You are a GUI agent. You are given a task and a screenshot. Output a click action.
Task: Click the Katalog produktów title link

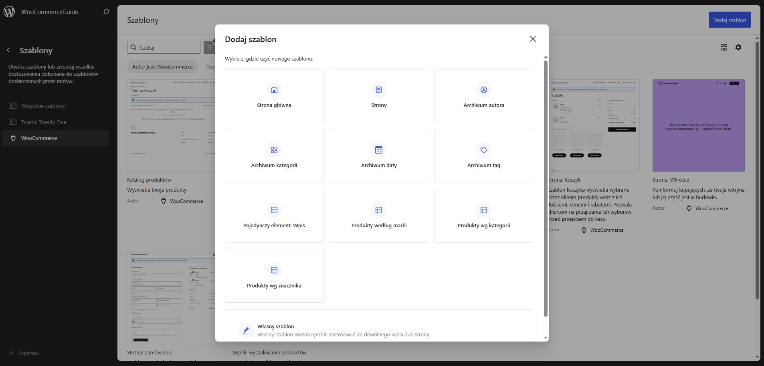(x=149, y=180)
